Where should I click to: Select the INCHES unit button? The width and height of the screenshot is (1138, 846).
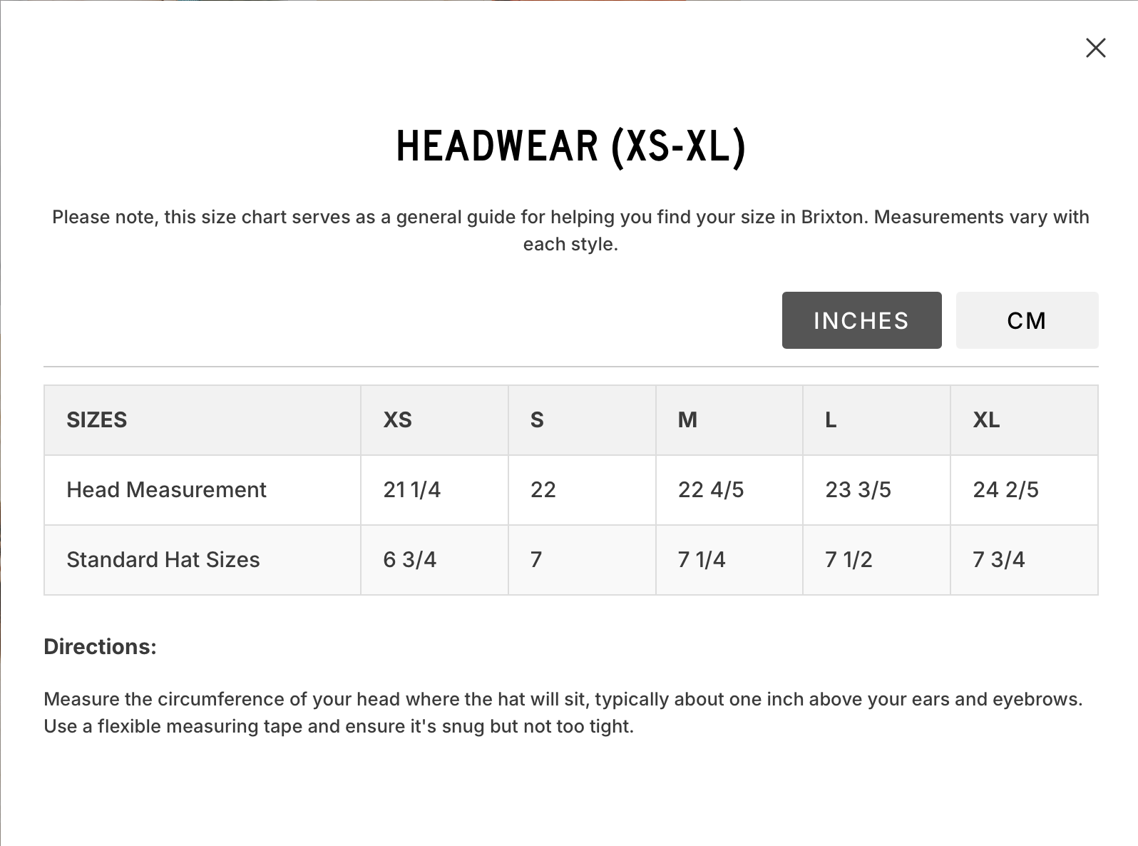(x=861, y=320)
